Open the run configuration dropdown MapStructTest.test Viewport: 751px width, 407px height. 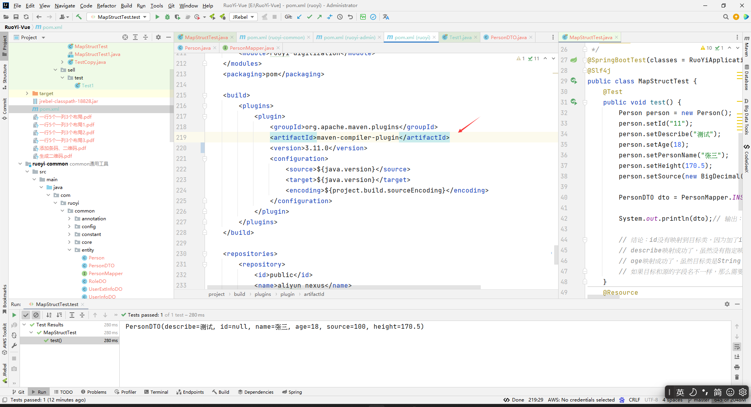[x=117, y=17]
